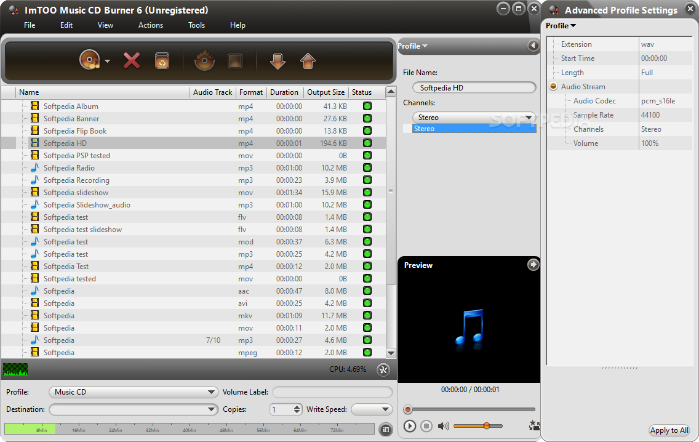699x442 pixels.
Task: Collapse Profile panel with left arrow button
Action: (x=533, y=46)
